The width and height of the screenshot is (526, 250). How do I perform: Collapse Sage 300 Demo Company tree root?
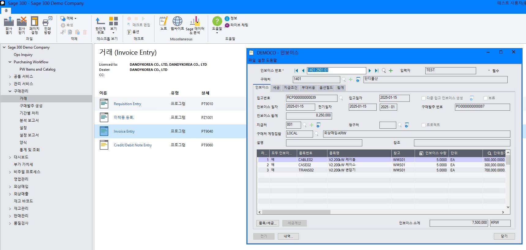[x=4, y=47]
